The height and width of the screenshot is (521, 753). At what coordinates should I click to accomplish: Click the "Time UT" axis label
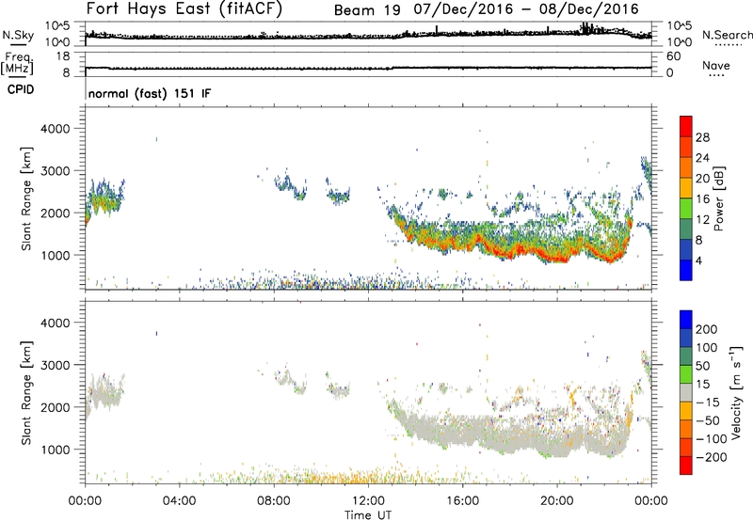coord(368,515)
